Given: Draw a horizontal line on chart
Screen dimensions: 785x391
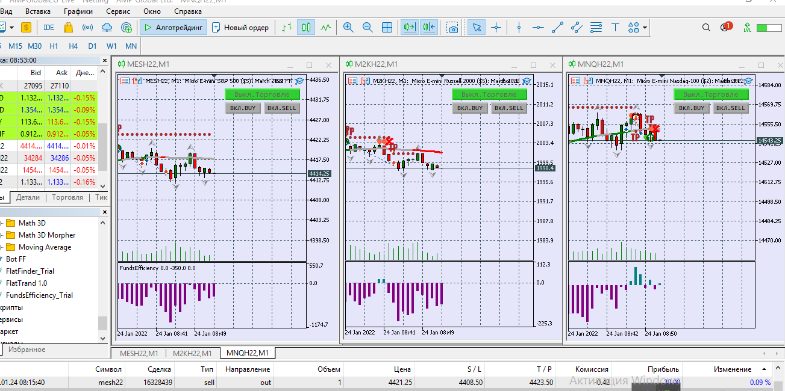Looking at the screenshot, I should tap(539, 27).
